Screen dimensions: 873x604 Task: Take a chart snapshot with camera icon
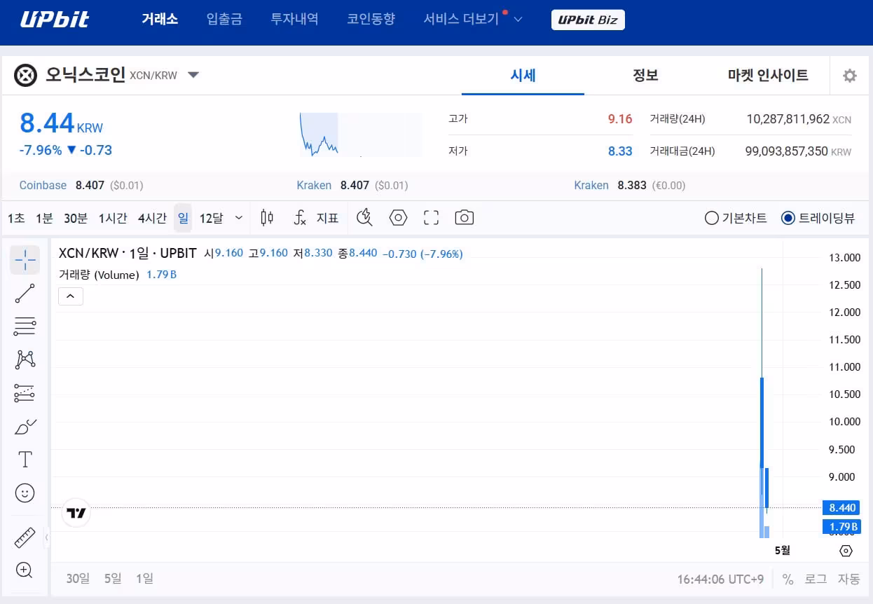pos(464,218)
